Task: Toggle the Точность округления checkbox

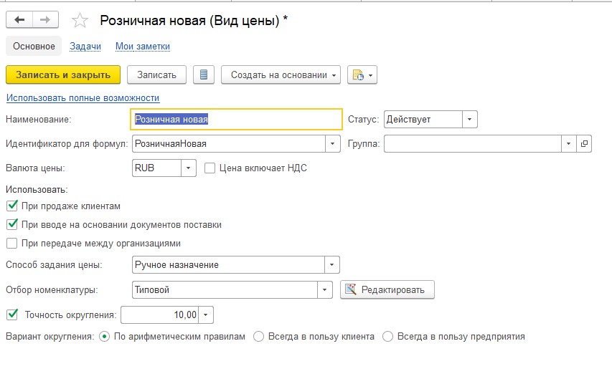Action: (12, 315)
